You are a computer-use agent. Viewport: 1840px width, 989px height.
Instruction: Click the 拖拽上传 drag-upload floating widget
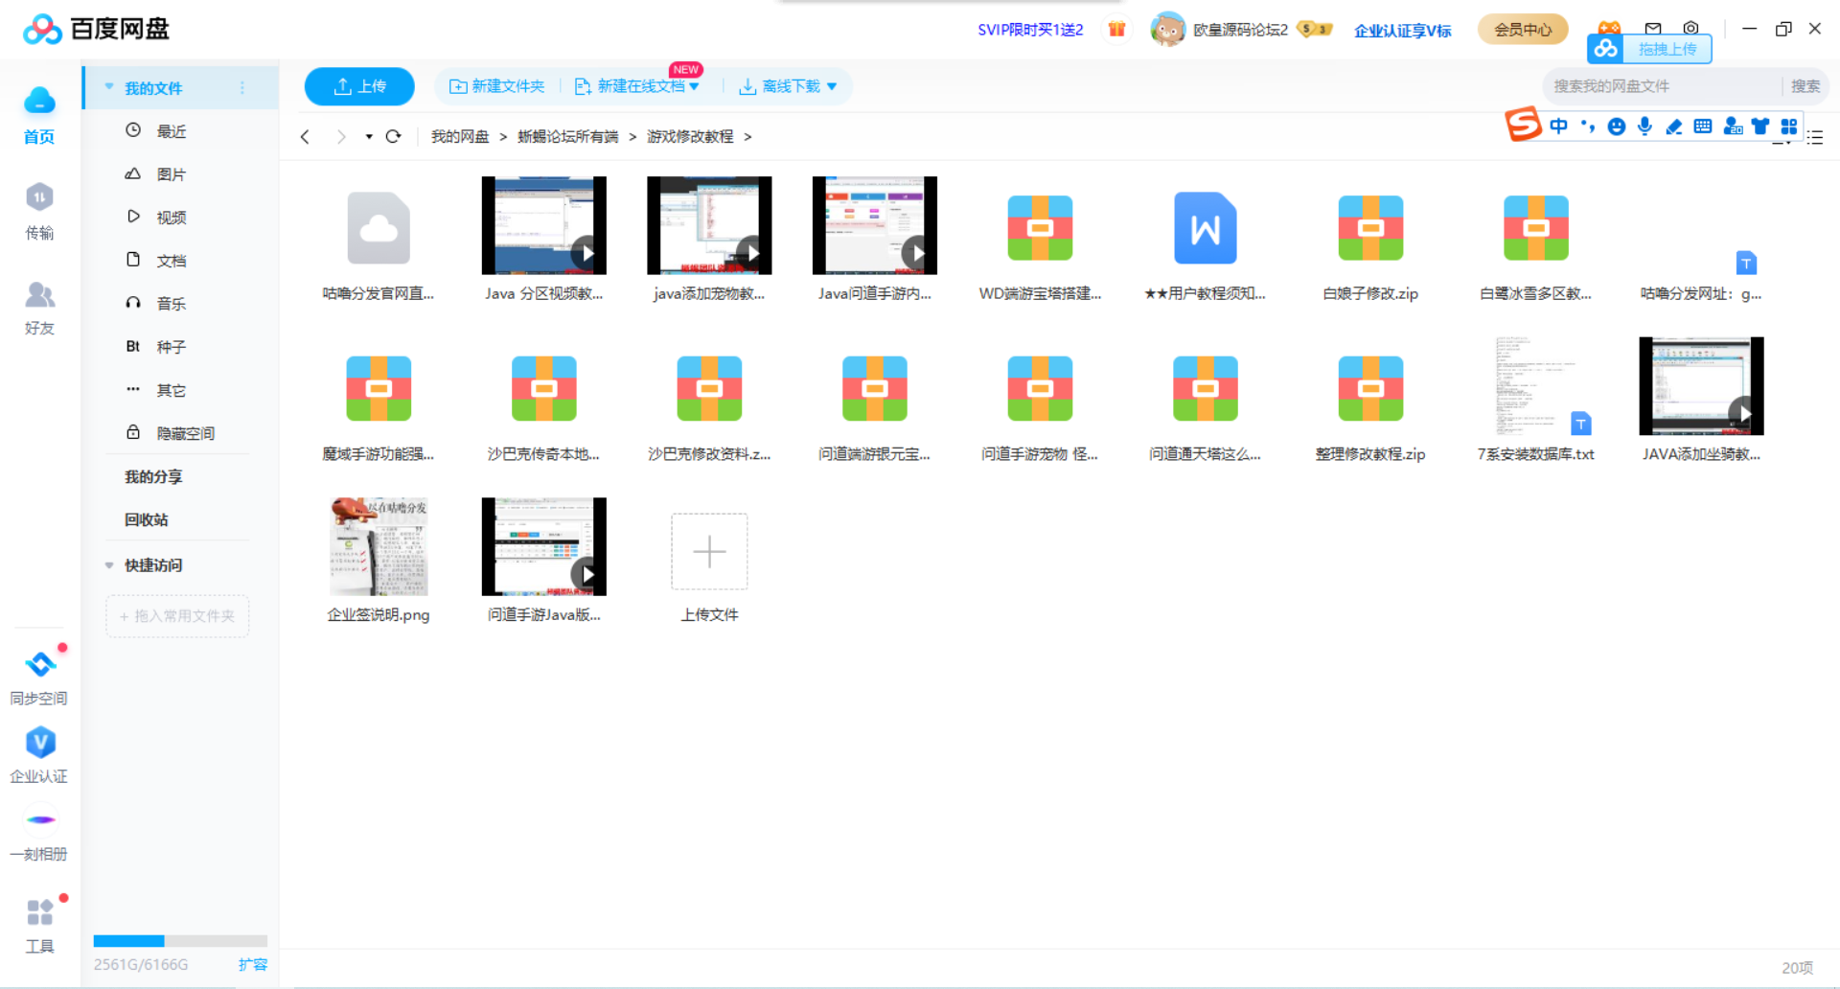pyautogui.click(x=1649, y=49)
